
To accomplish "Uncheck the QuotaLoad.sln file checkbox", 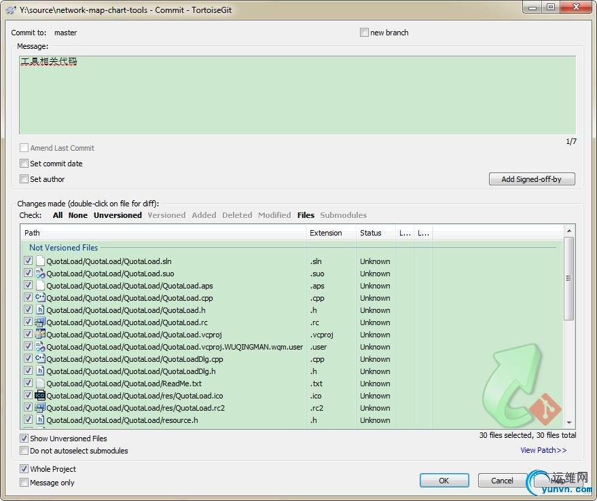I will point(28,261).
